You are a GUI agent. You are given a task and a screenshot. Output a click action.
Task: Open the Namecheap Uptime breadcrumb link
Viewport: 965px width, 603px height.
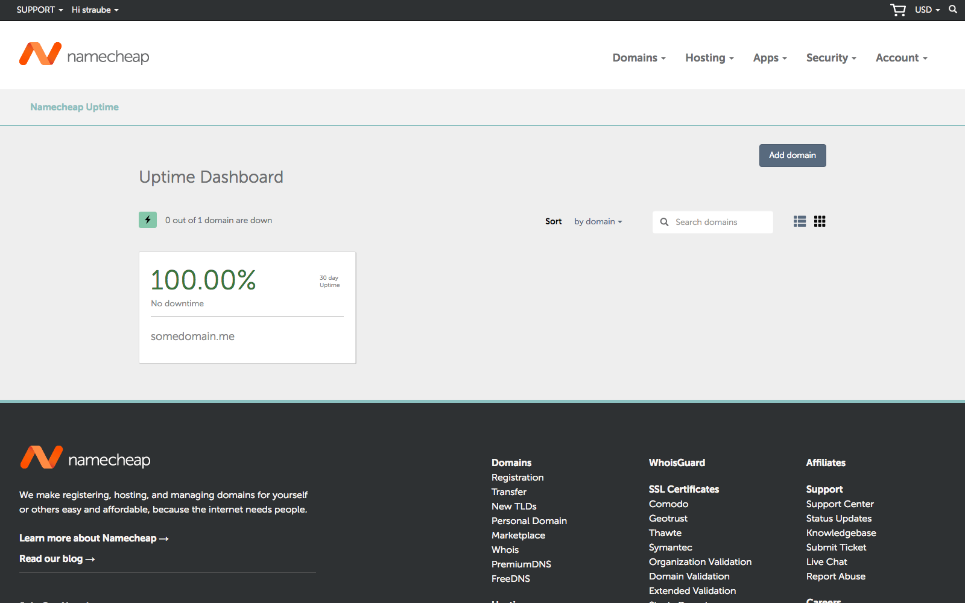[75, 107]
